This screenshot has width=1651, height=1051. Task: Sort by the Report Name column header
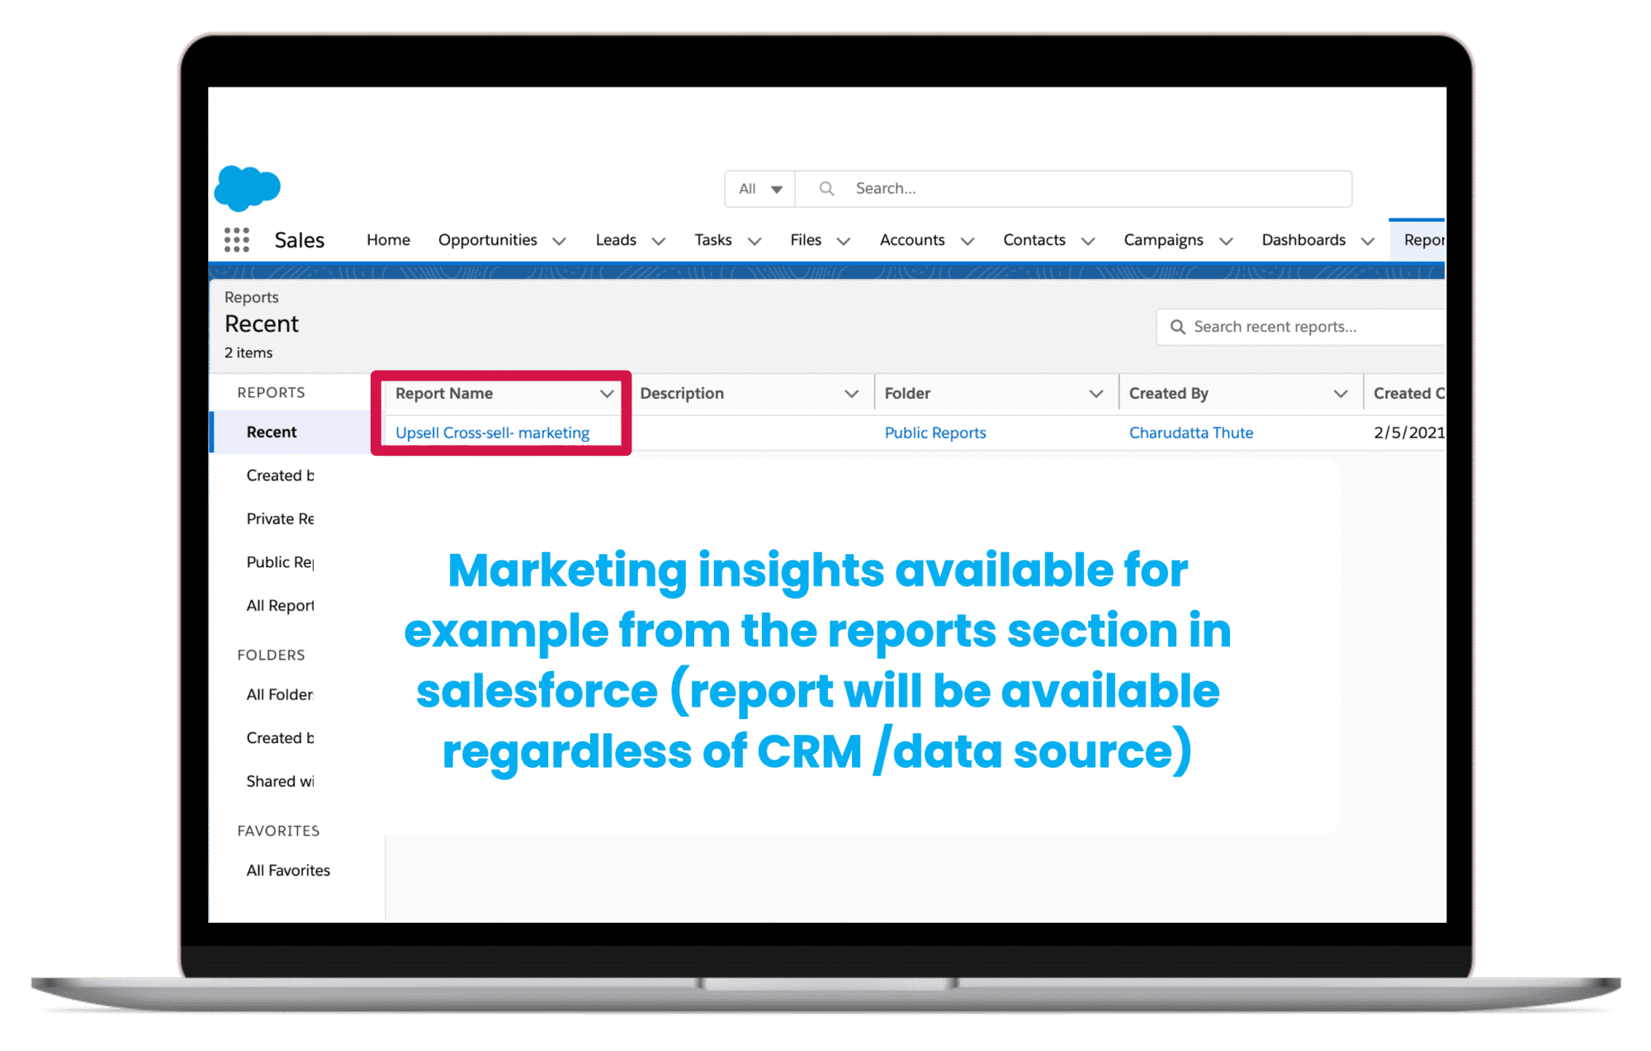(x=444, y=394)
